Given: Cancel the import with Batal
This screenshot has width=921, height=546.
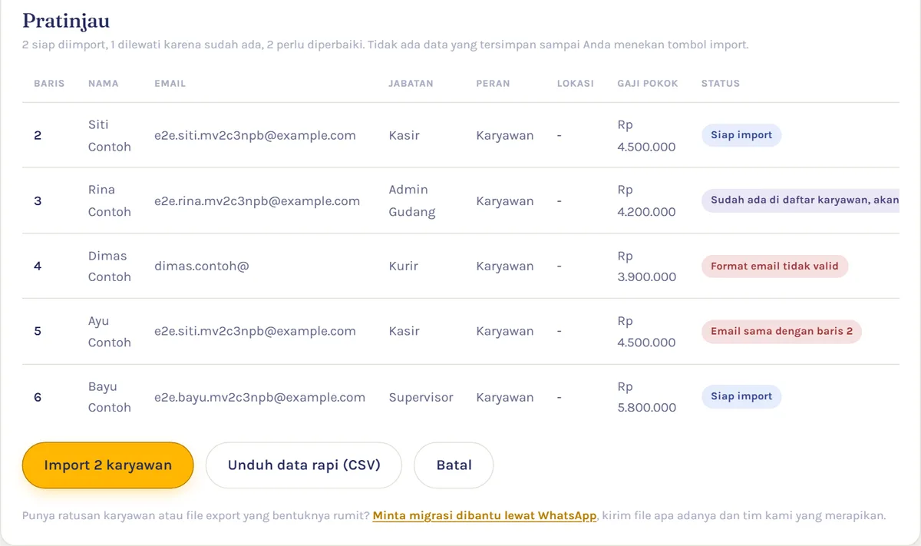Looking at the screenshot, I should coord(454,465).
